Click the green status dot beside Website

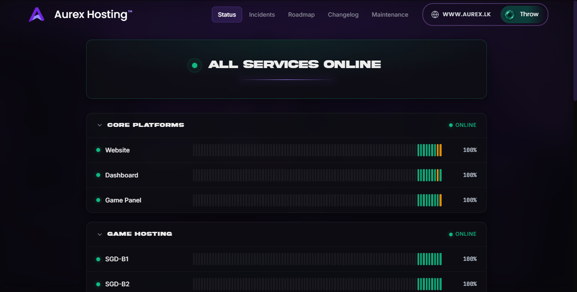coord(98,150)
